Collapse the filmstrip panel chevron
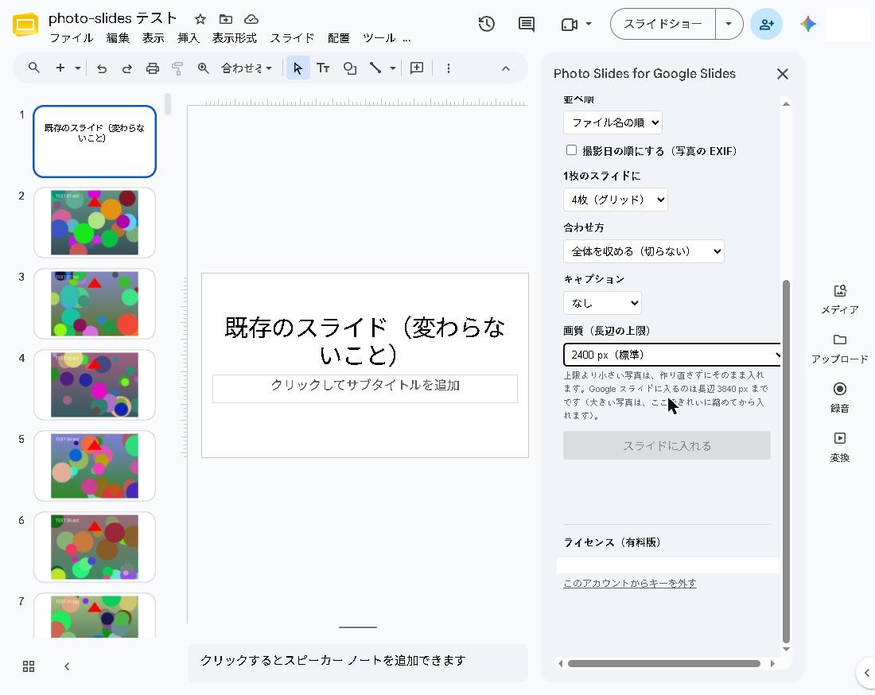Image resolution: width=875 pixels, height=695 pixels. pos(67,666)
